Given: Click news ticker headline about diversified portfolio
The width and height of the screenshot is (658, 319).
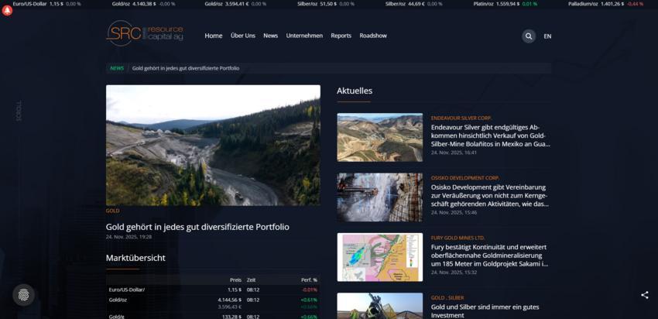Looking at the screenshot, I should 186,68.
